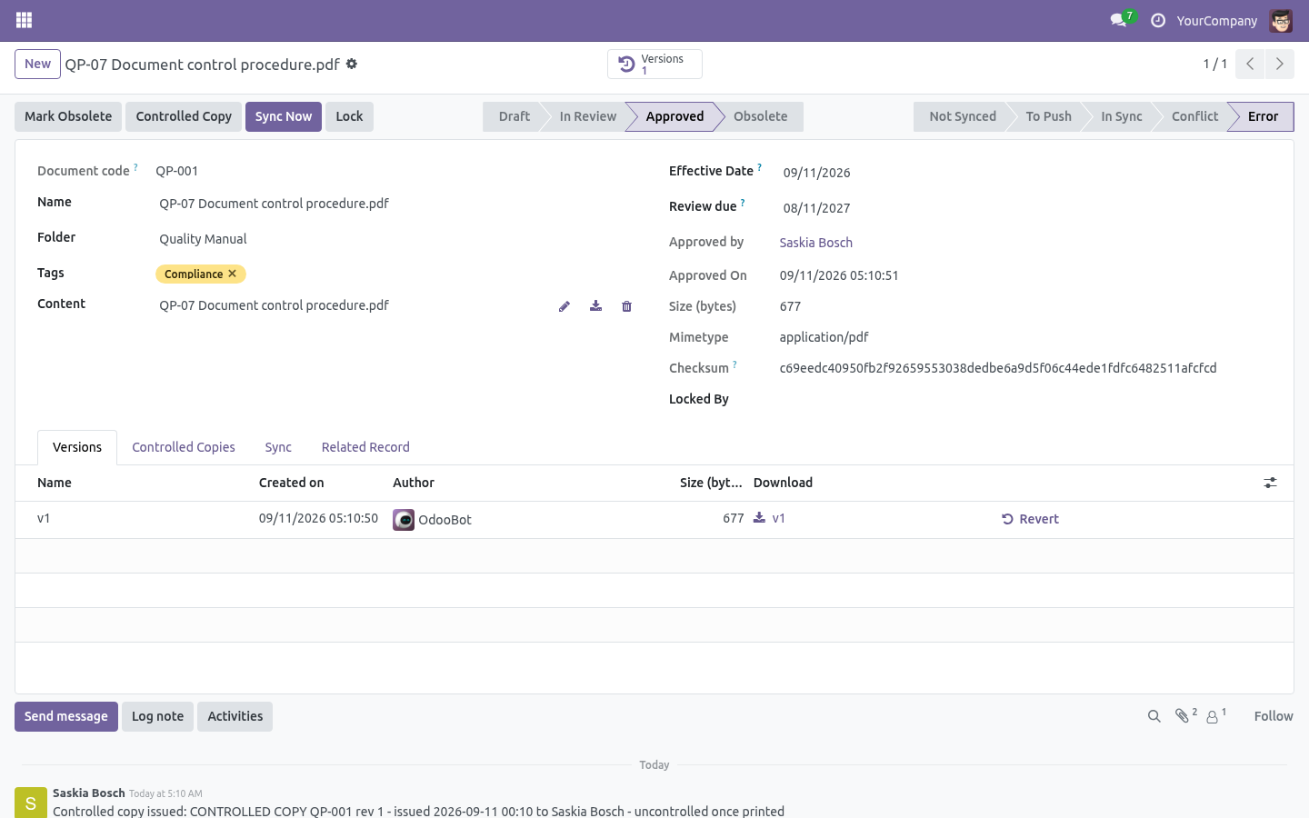Go to the previous record arrow

point(1250,64)
